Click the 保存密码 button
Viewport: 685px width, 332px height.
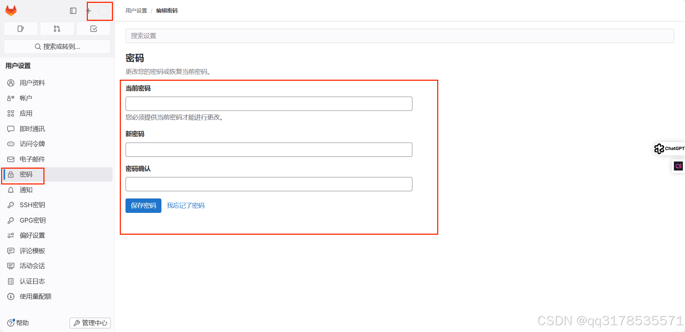143,206
